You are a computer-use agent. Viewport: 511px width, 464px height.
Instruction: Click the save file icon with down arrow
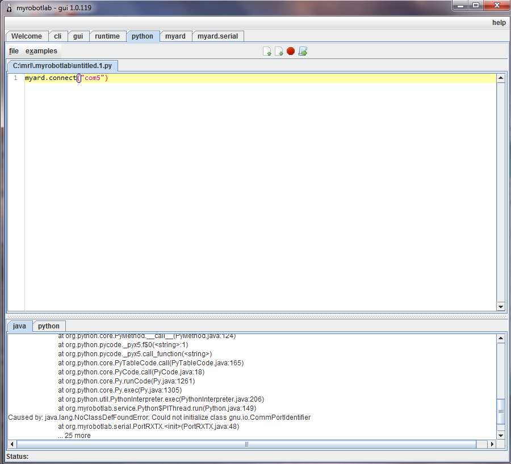click(279, 52)
